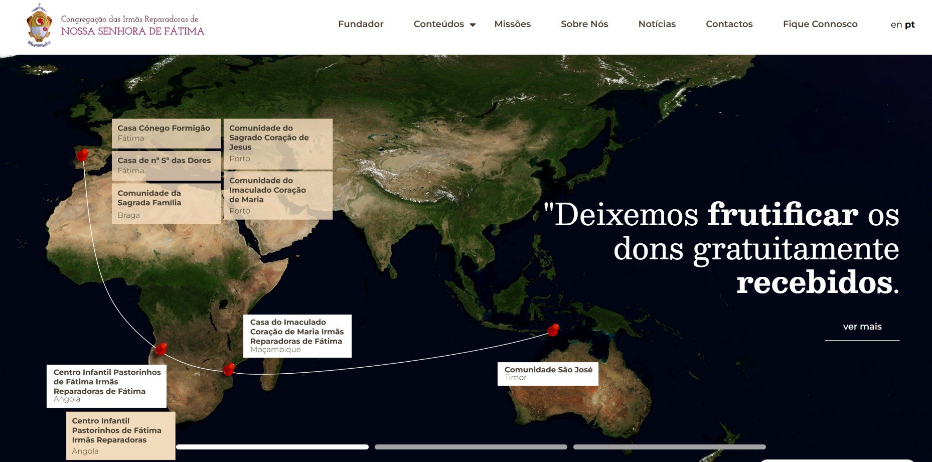Select the Portuguese (pt) language option
Image resolution: width=932 pixels, height=462 pixels.
tap(910, 25)
